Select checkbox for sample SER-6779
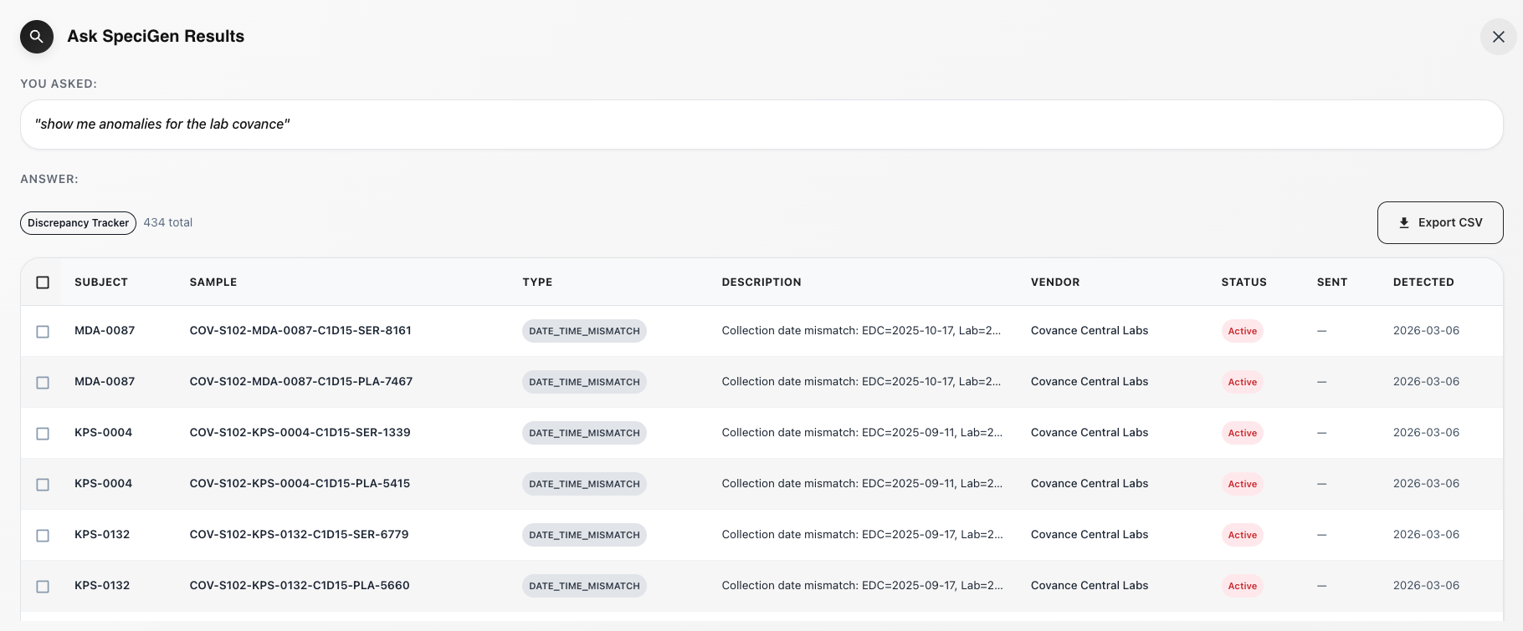 pyautogui.click(x=43, y=536)
